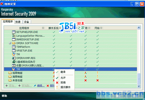The width and height of the screenshot is (145, 100).
Task: Click the LanguageSetter installer icon
Action: [14, 36]
